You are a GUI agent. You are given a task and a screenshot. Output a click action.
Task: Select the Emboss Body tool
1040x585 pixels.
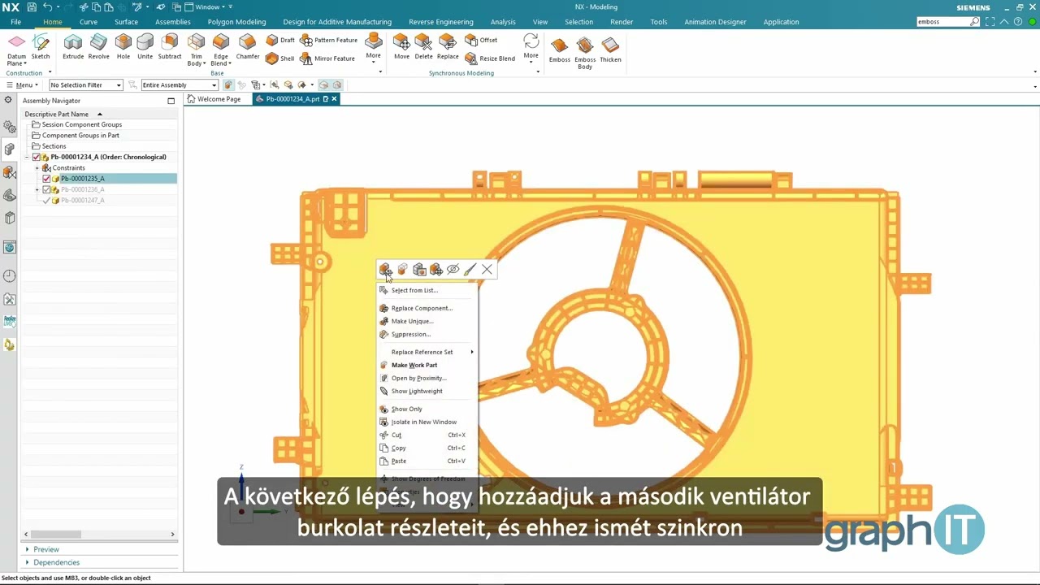(585, 54)
